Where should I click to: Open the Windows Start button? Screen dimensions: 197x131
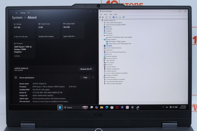pyautogui.click(x=60, y=107)
